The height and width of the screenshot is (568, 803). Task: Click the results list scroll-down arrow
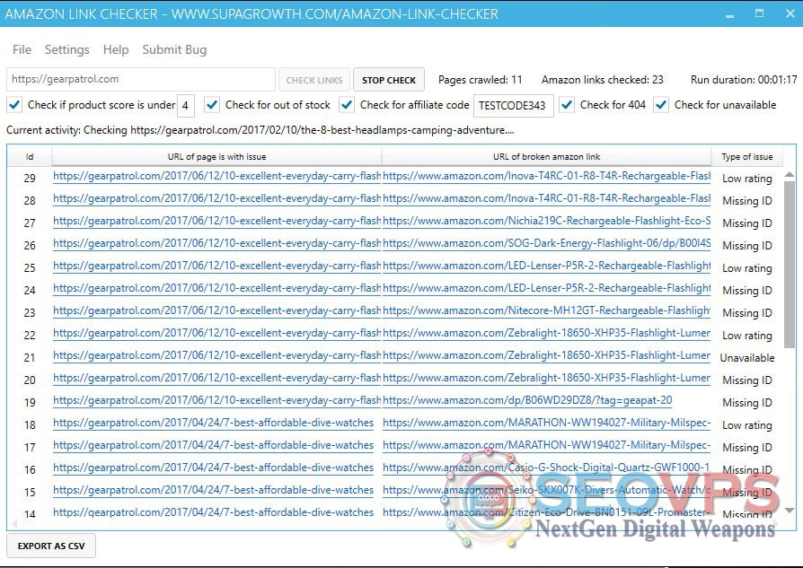point(790,511)
